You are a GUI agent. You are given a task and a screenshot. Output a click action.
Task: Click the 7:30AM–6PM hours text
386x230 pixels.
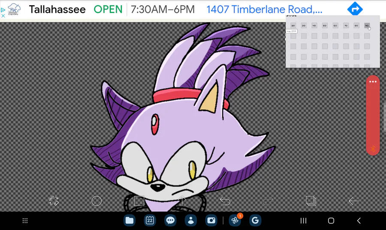(x=163, y=9)
